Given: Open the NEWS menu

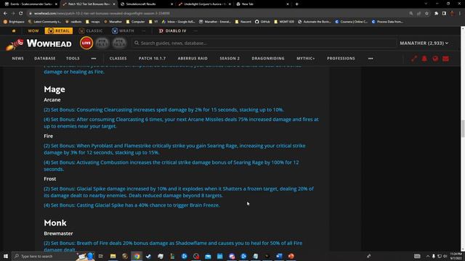Looking at the screenshot, I should (17, 58).
